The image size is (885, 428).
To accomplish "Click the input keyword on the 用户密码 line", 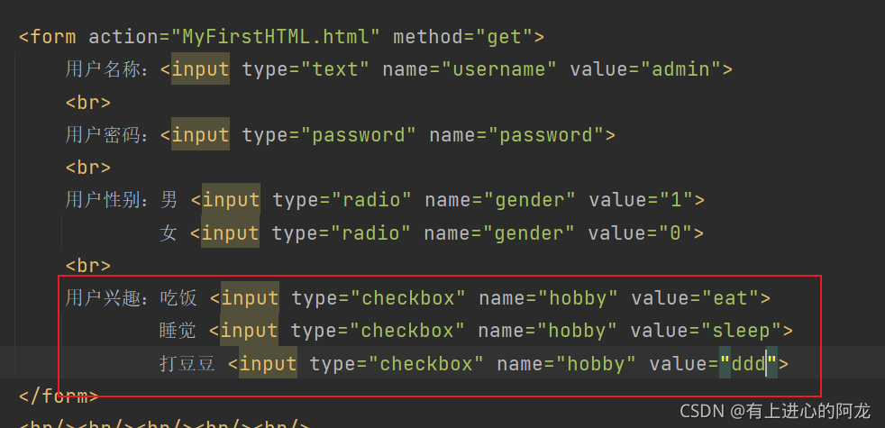I will pyautogui.click(x=200, y=135).
